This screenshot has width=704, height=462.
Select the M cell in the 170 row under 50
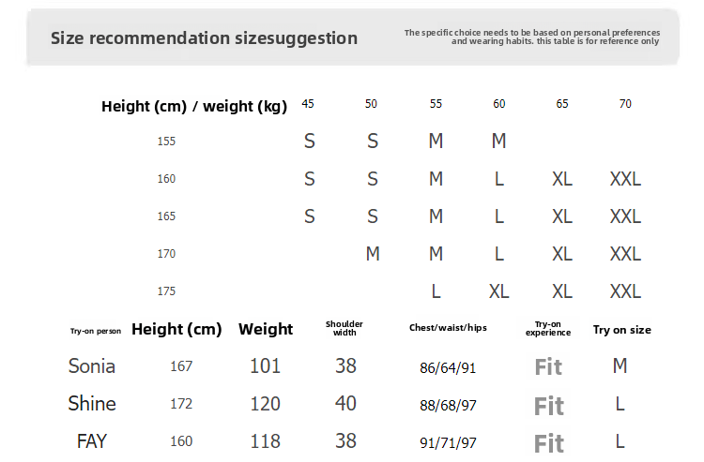373,254
